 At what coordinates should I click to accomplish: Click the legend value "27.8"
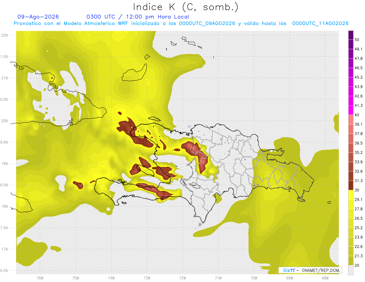click(359, 209)
